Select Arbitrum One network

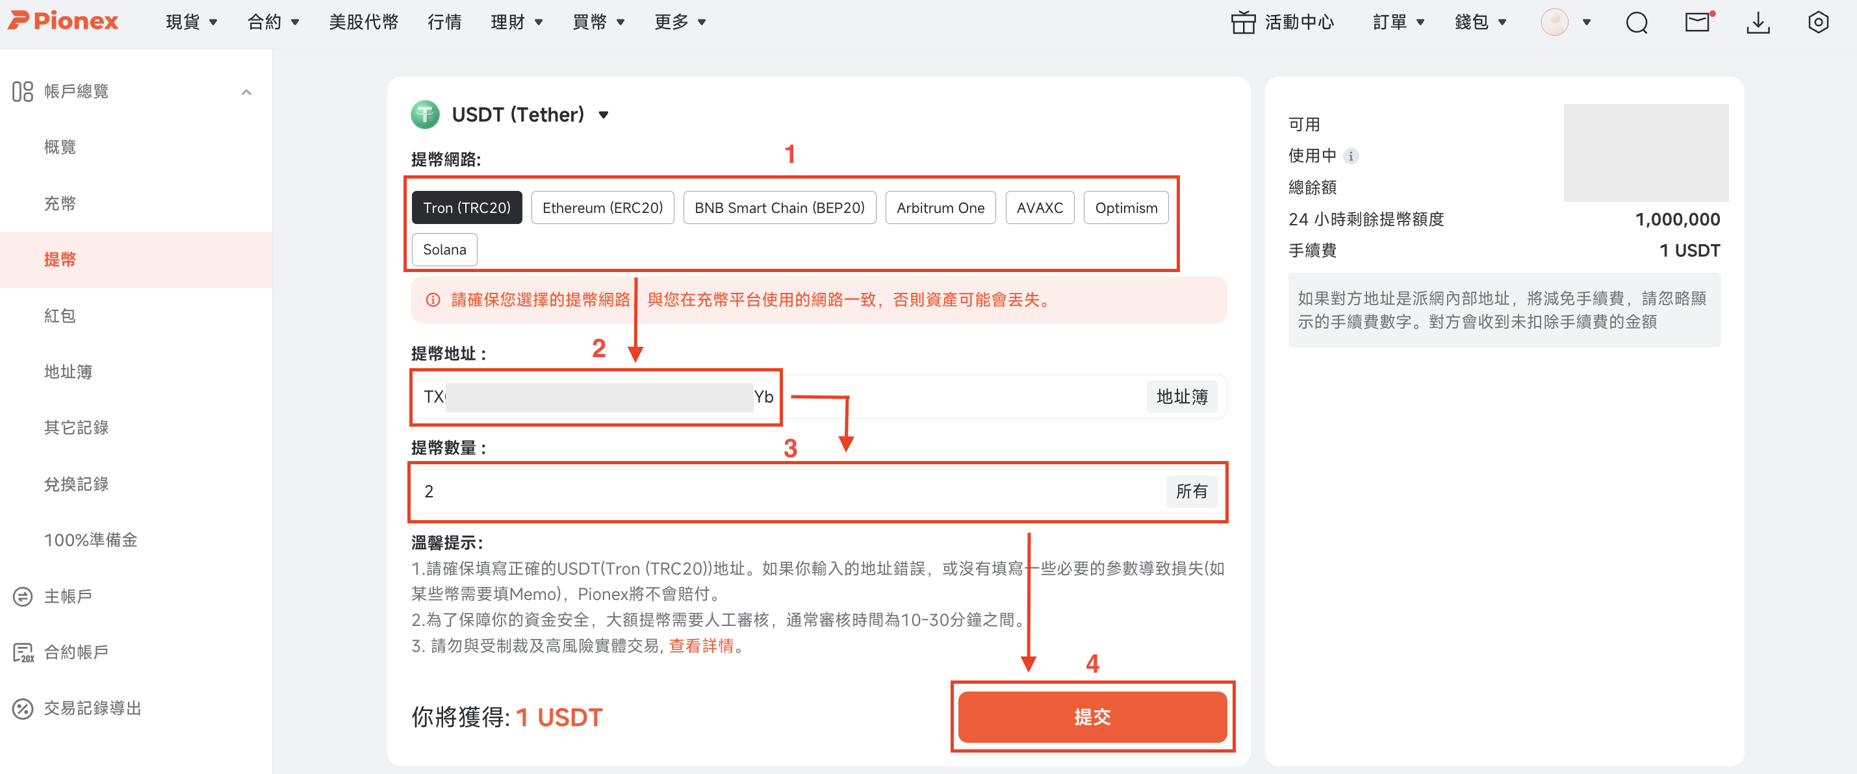coord(940,208)
